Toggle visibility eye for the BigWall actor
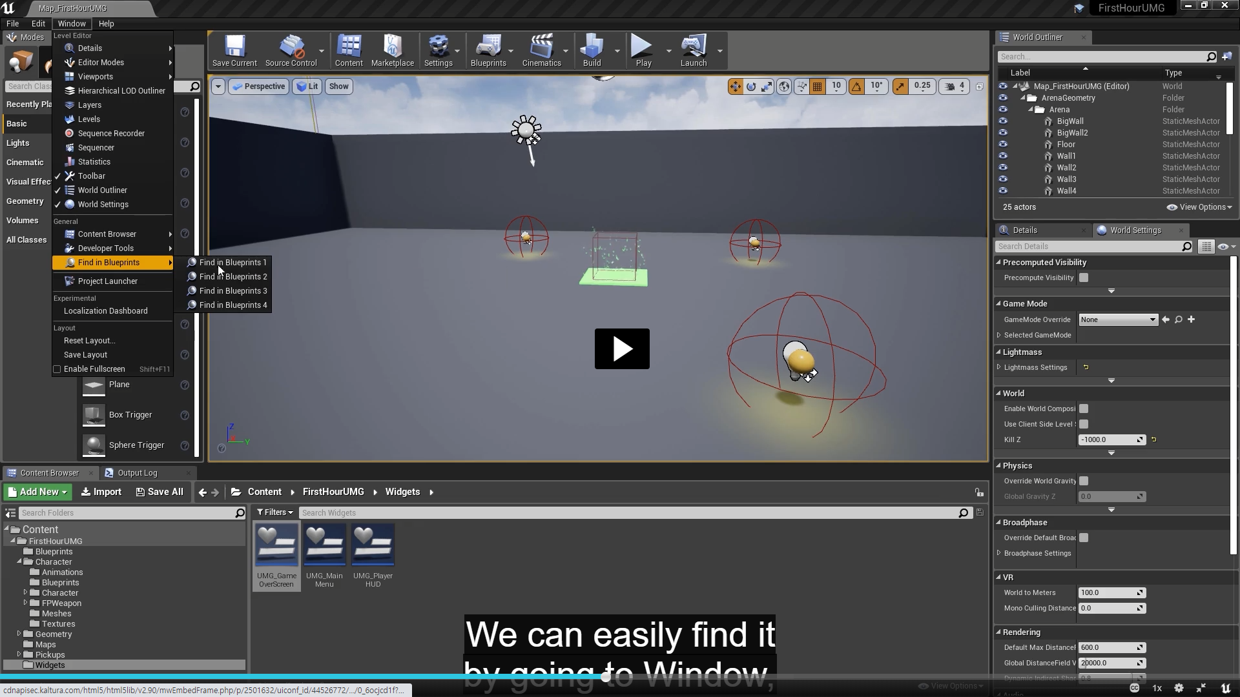Screen dimensions: 1240x697 tap(1003, 121)
